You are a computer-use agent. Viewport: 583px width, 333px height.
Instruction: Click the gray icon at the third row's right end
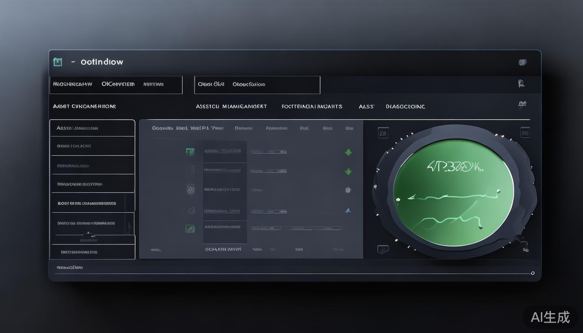pyautogui.click(x=348, y=190)
